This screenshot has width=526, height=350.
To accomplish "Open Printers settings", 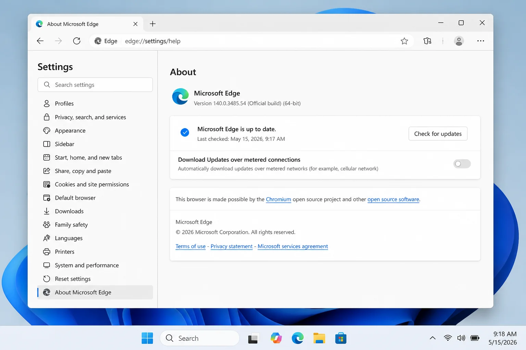I will coord(95,252).
